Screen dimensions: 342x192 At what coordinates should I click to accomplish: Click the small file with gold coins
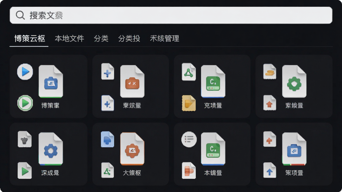point(270,71)
